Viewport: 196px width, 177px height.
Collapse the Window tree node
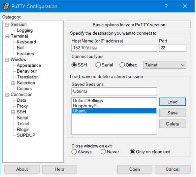(7, 60)
